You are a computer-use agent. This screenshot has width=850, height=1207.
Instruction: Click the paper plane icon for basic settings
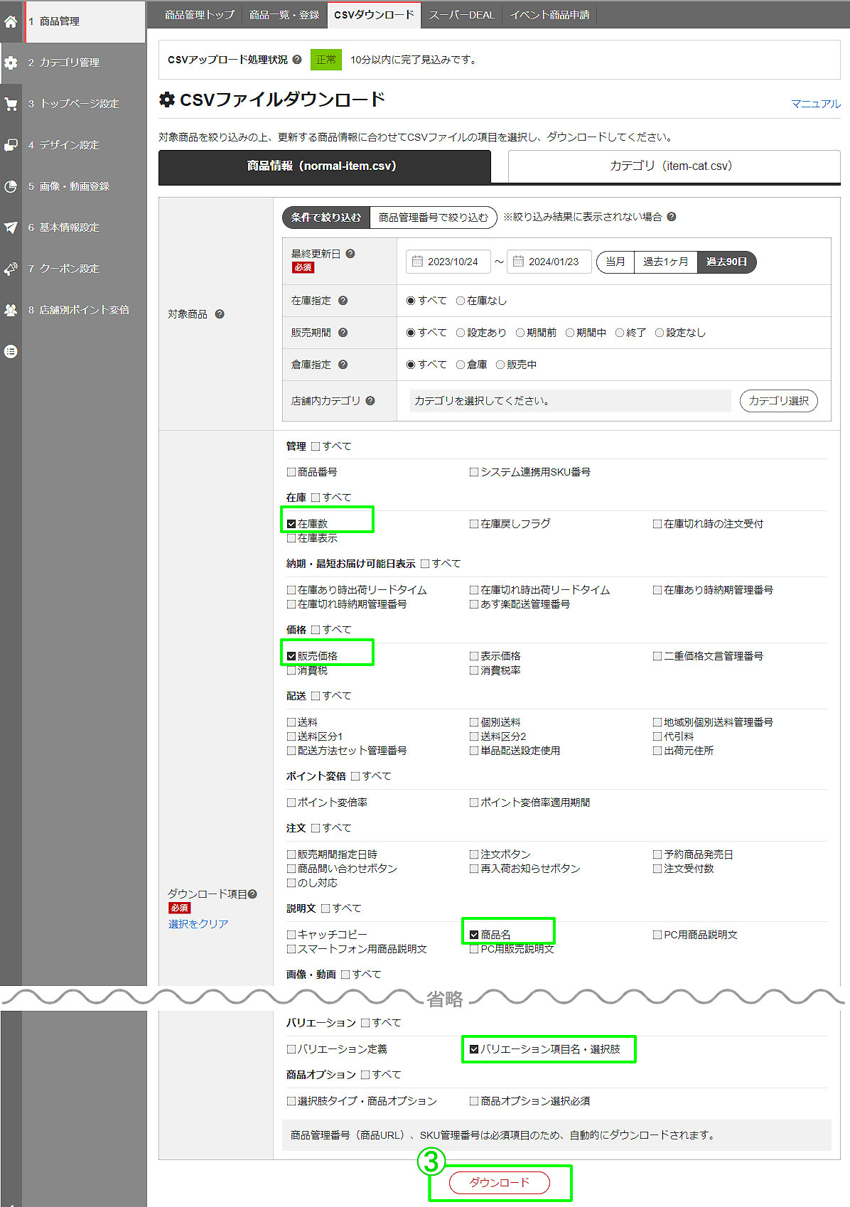[x=11, y=227]
